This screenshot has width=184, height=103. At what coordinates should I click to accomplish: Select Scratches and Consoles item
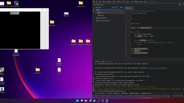[x=103, y=21]
